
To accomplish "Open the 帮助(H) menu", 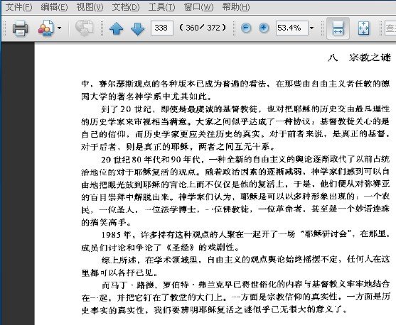I will [236, 7].
